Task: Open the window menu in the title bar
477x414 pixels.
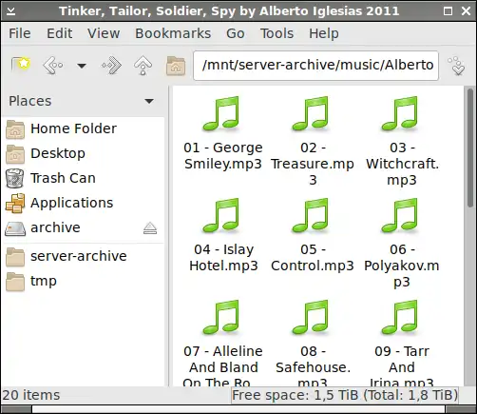Action: pyautogui.click(x=10, y=11)
